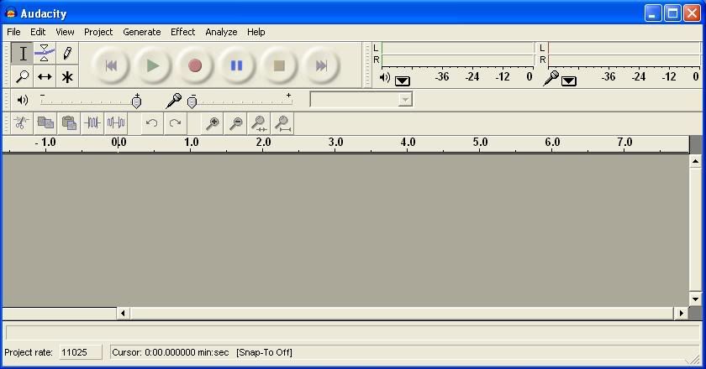706x369 pixels.
Task: Select the Time Shift tool
Action: [45, 76]
